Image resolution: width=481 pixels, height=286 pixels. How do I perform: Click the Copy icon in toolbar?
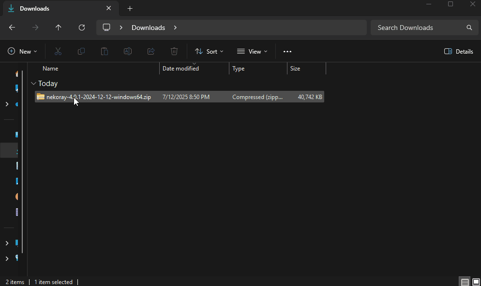[x=81, y=51]
